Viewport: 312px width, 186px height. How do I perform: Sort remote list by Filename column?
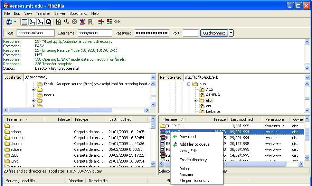click(x=173, y=119)
